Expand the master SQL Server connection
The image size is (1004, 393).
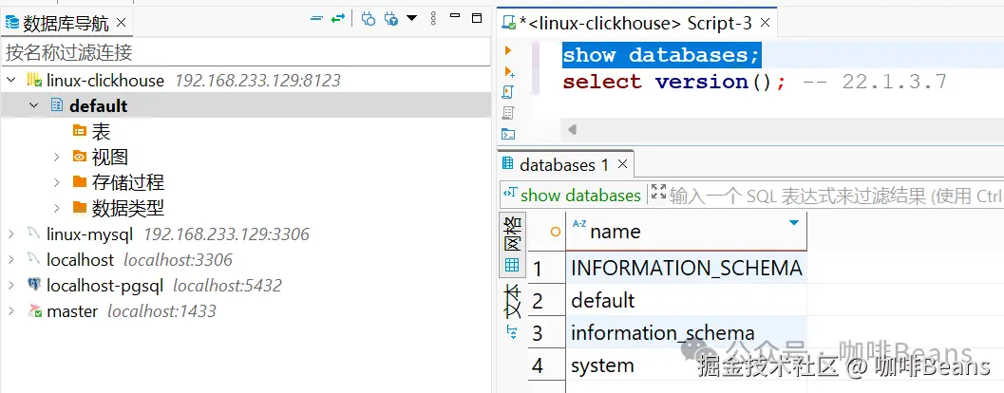(x=10, y=311)
